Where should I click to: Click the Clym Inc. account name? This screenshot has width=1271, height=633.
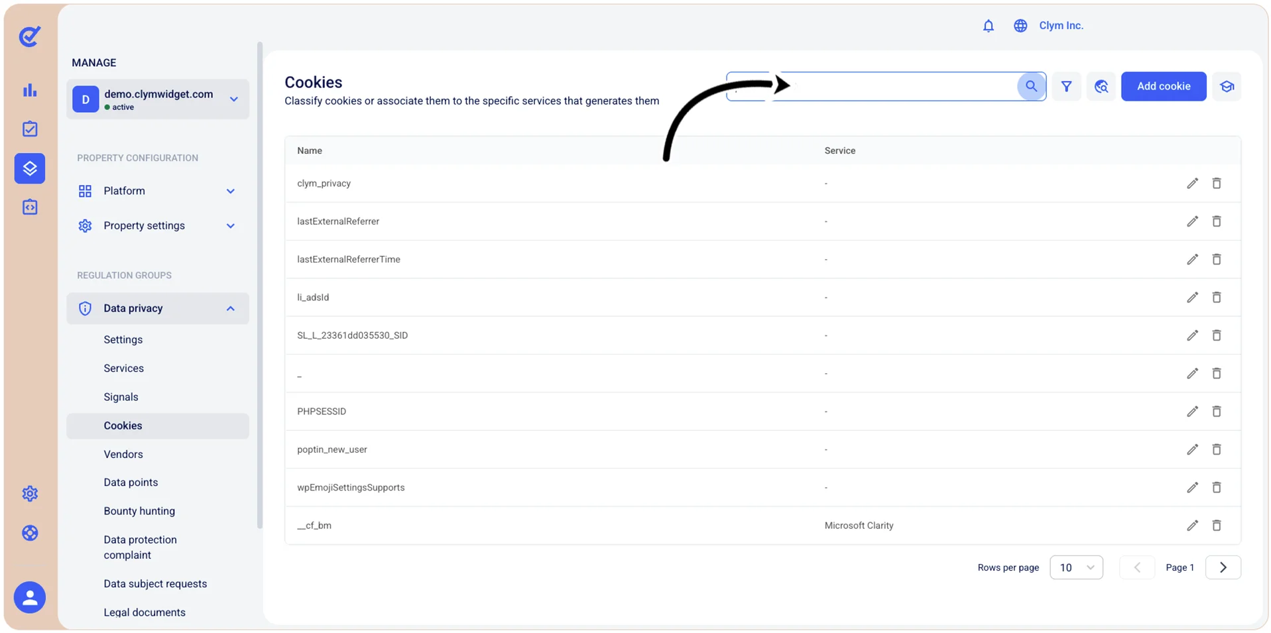click(1061, 26)
